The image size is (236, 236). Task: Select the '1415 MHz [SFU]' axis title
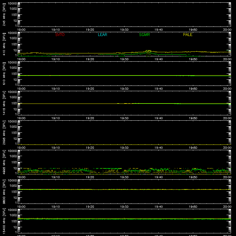click(x=4, y=103)
